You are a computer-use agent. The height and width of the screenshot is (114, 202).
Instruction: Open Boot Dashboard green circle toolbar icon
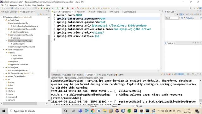coord(41,8)
